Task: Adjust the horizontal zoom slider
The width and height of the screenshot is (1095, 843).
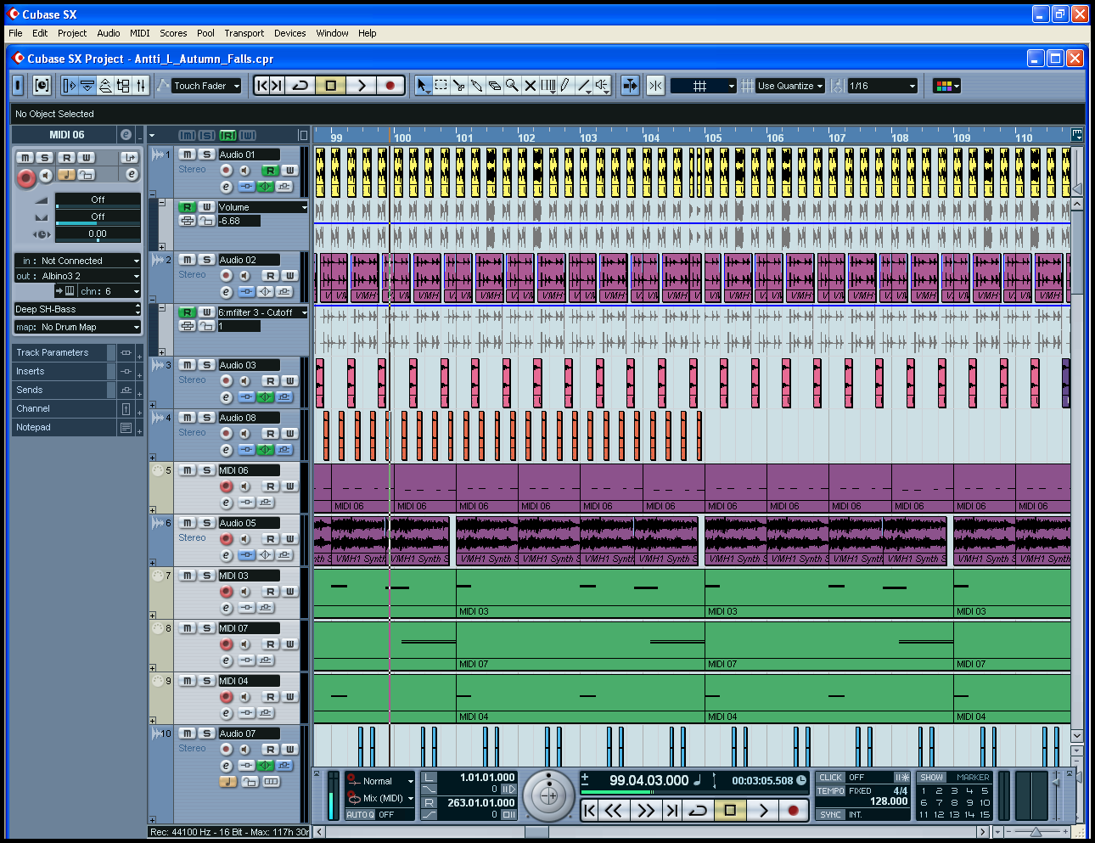Action: (x=1035, y=832)
